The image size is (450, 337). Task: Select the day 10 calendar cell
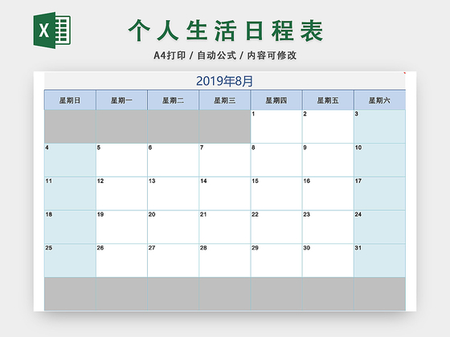379,160
